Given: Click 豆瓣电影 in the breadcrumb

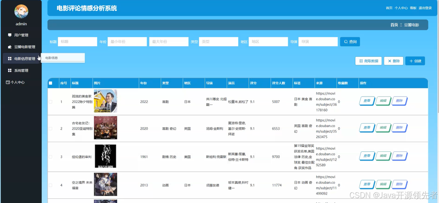Looking at the screenshot, I should coord(411,25).
